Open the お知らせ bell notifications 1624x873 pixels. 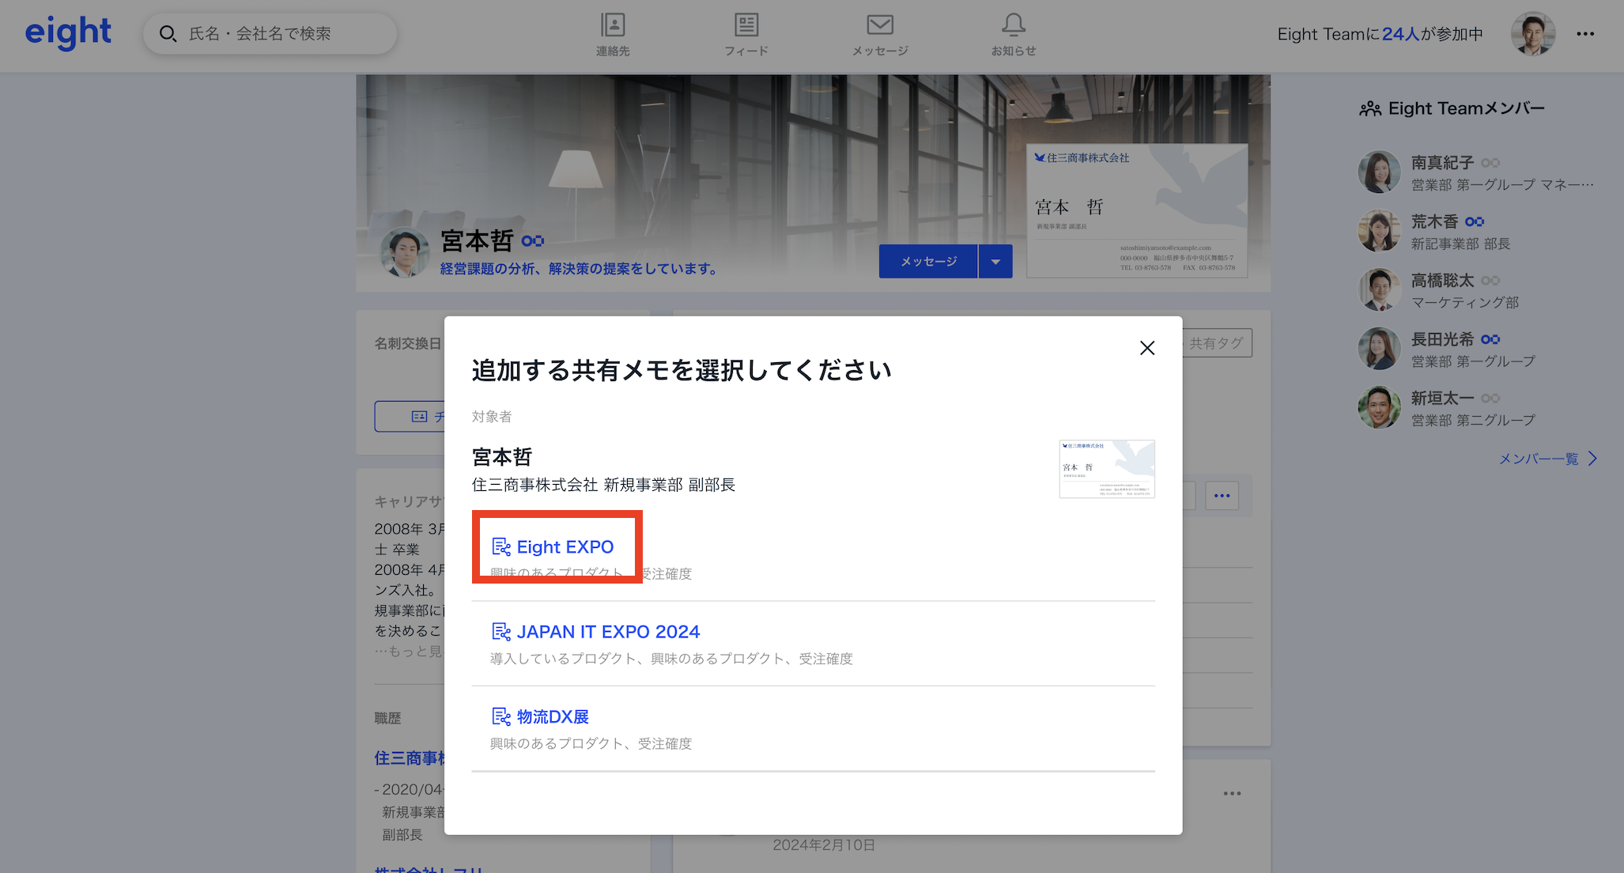[1013, 25]
